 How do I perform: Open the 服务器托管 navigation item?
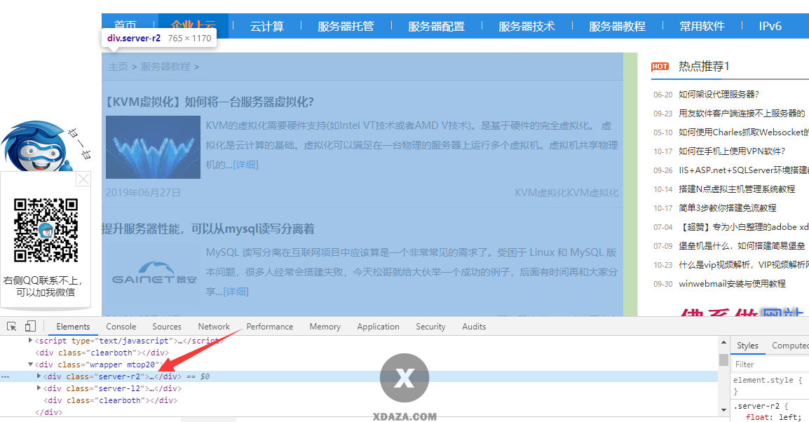click(346, 27)
